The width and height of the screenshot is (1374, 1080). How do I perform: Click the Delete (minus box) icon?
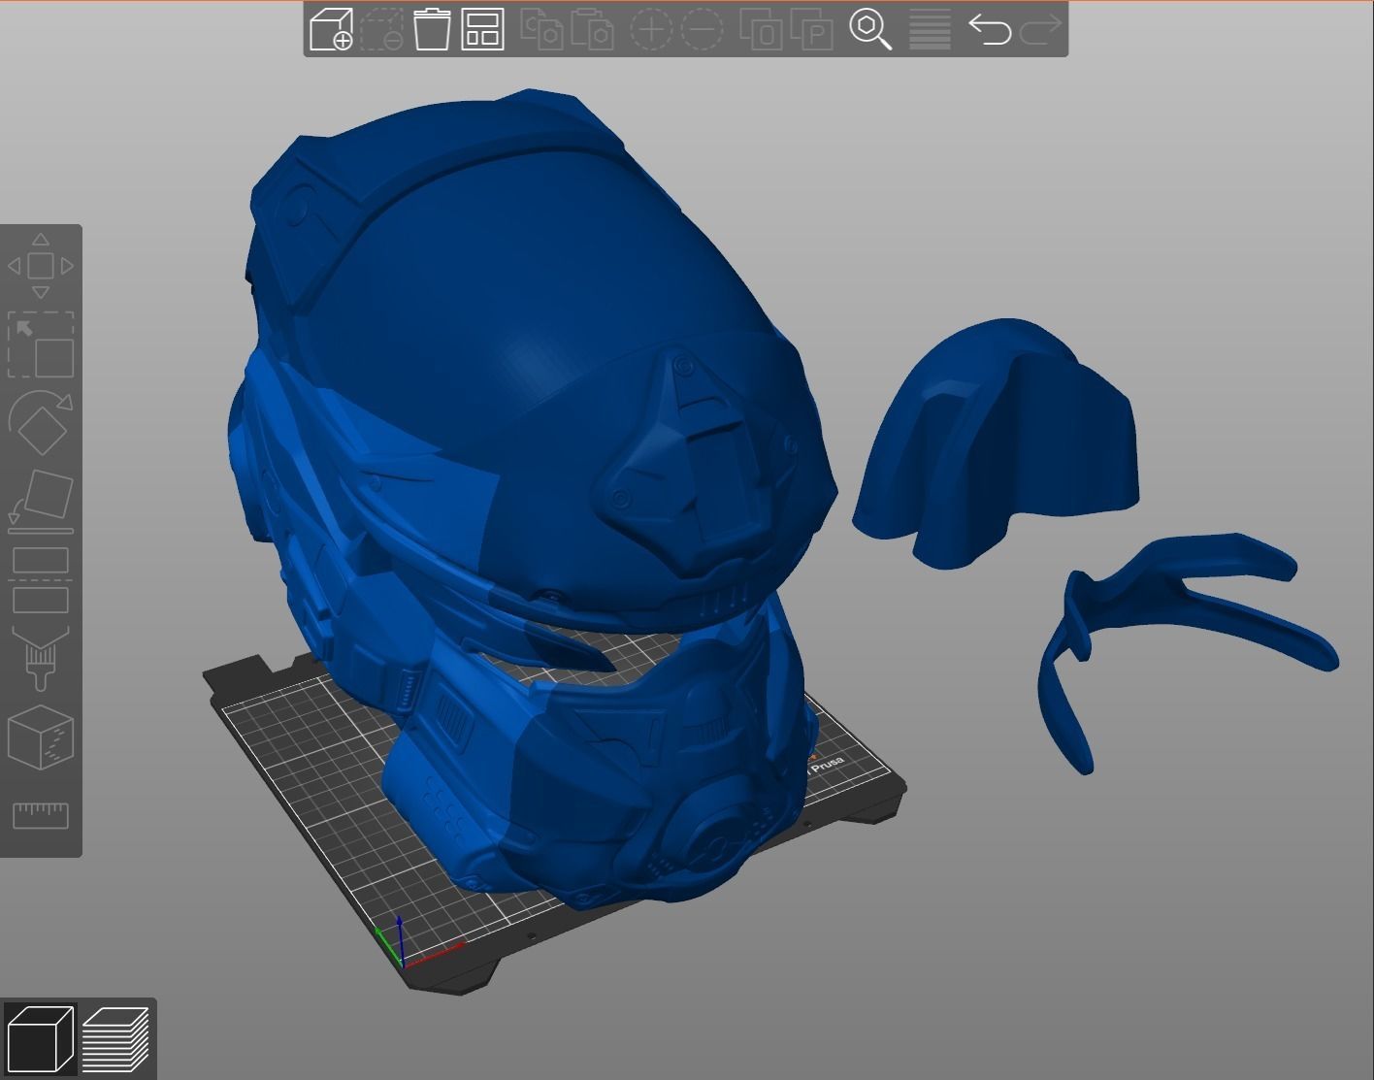coord(381,29)
